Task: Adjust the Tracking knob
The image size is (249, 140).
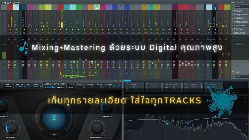Action: (107, 87)
